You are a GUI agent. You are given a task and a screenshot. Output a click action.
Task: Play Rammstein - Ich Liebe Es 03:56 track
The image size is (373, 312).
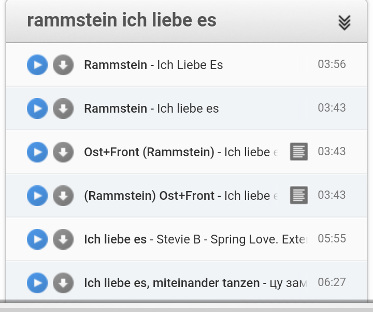pos(37,65)
